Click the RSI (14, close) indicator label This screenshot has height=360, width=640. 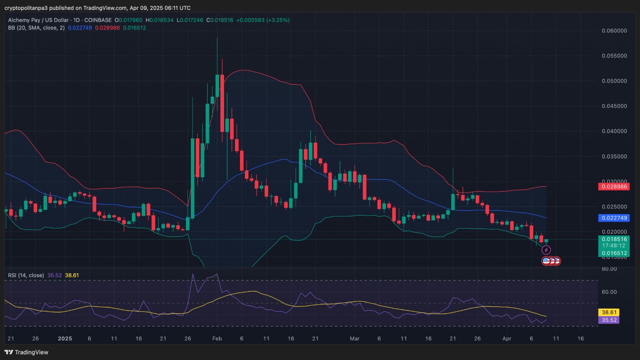click(x=26, y=275)
